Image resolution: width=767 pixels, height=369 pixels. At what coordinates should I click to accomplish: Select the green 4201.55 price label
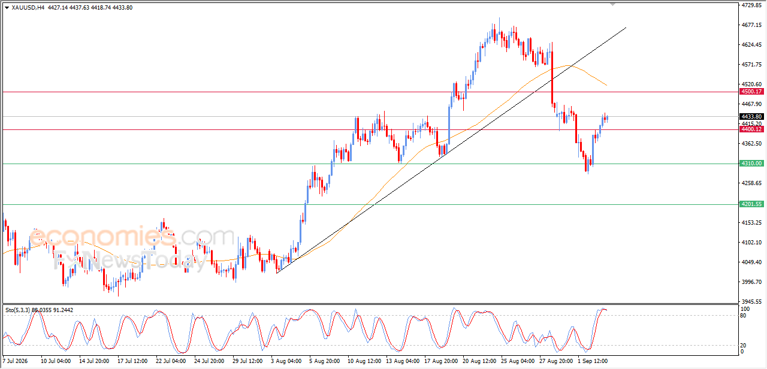click(751, 204)
